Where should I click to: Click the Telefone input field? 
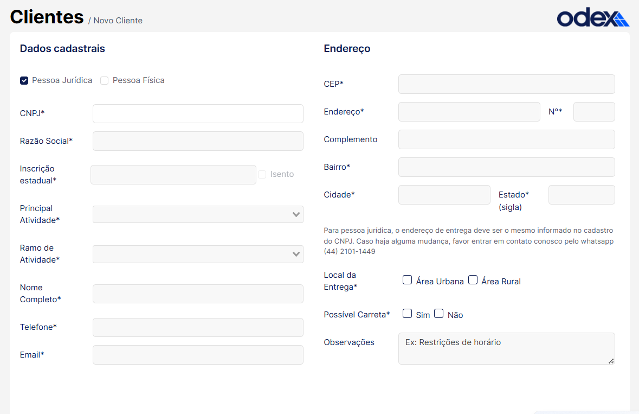pyautogui.click(x=198, y=328)
